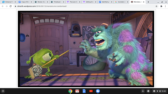Open YouTube from the shelf

click(91, 91)
